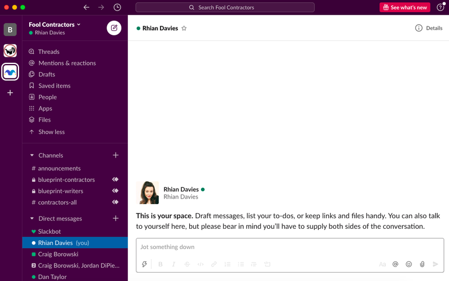Star the Rhian Davies conversation

point(184,28)
